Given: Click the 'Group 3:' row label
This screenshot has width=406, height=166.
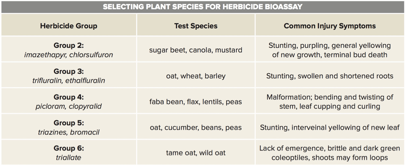Looking at the screenshot, I should [x=69, y=71].
